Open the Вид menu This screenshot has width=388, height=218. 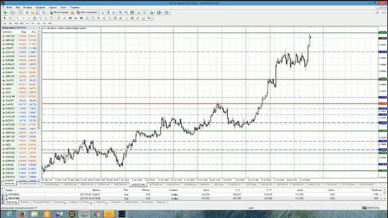(18, 7)
